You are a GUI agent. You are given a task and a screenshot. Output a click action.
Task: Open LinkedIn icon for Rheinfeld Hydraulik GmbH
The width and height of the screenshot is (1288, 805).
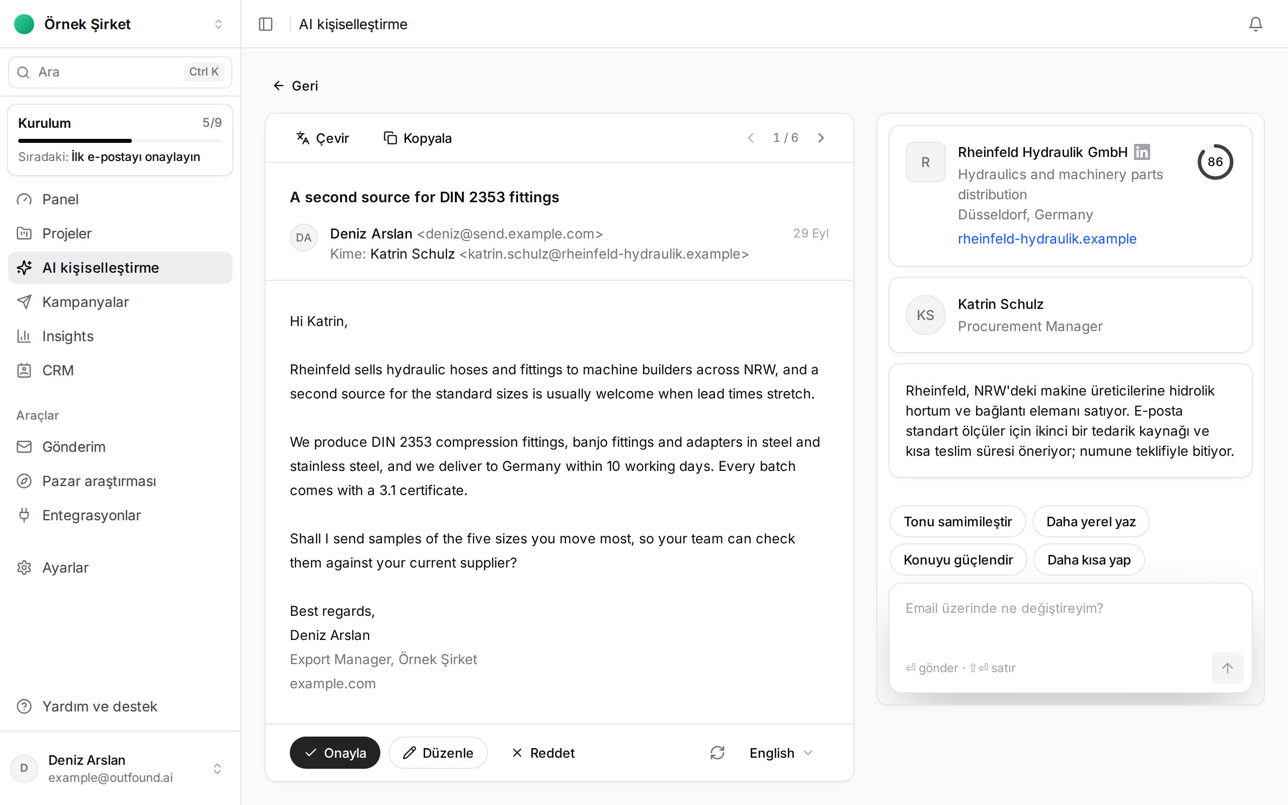coord(1142,152)
